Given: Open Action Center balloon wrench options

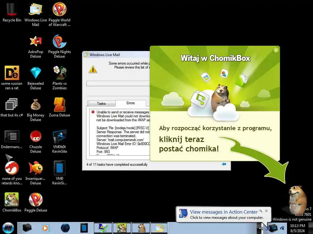Looking at the screenshot, I should 261,211.
